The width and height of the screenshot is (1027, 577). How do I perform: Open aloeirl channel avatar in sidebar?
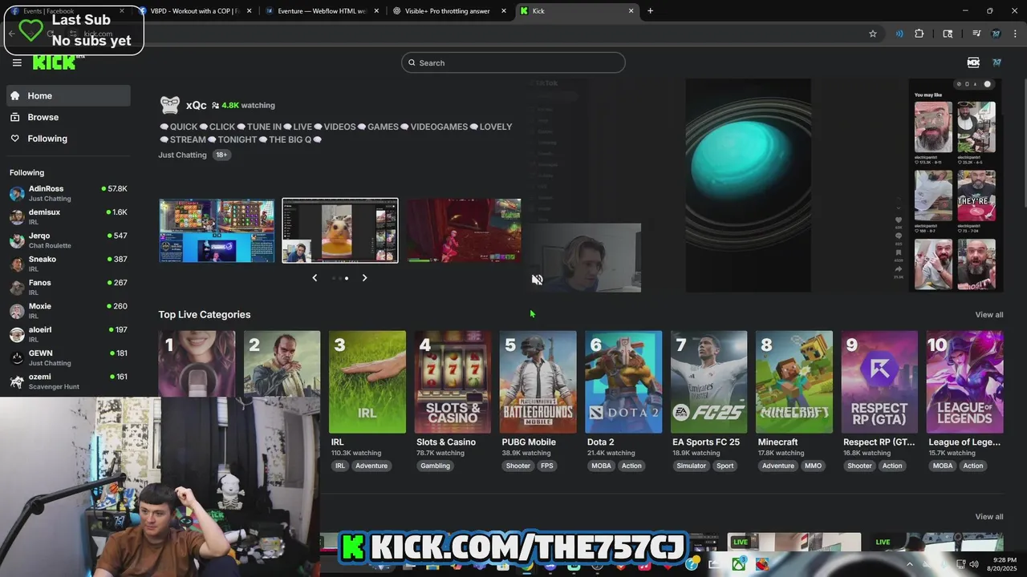pos(17,334)
